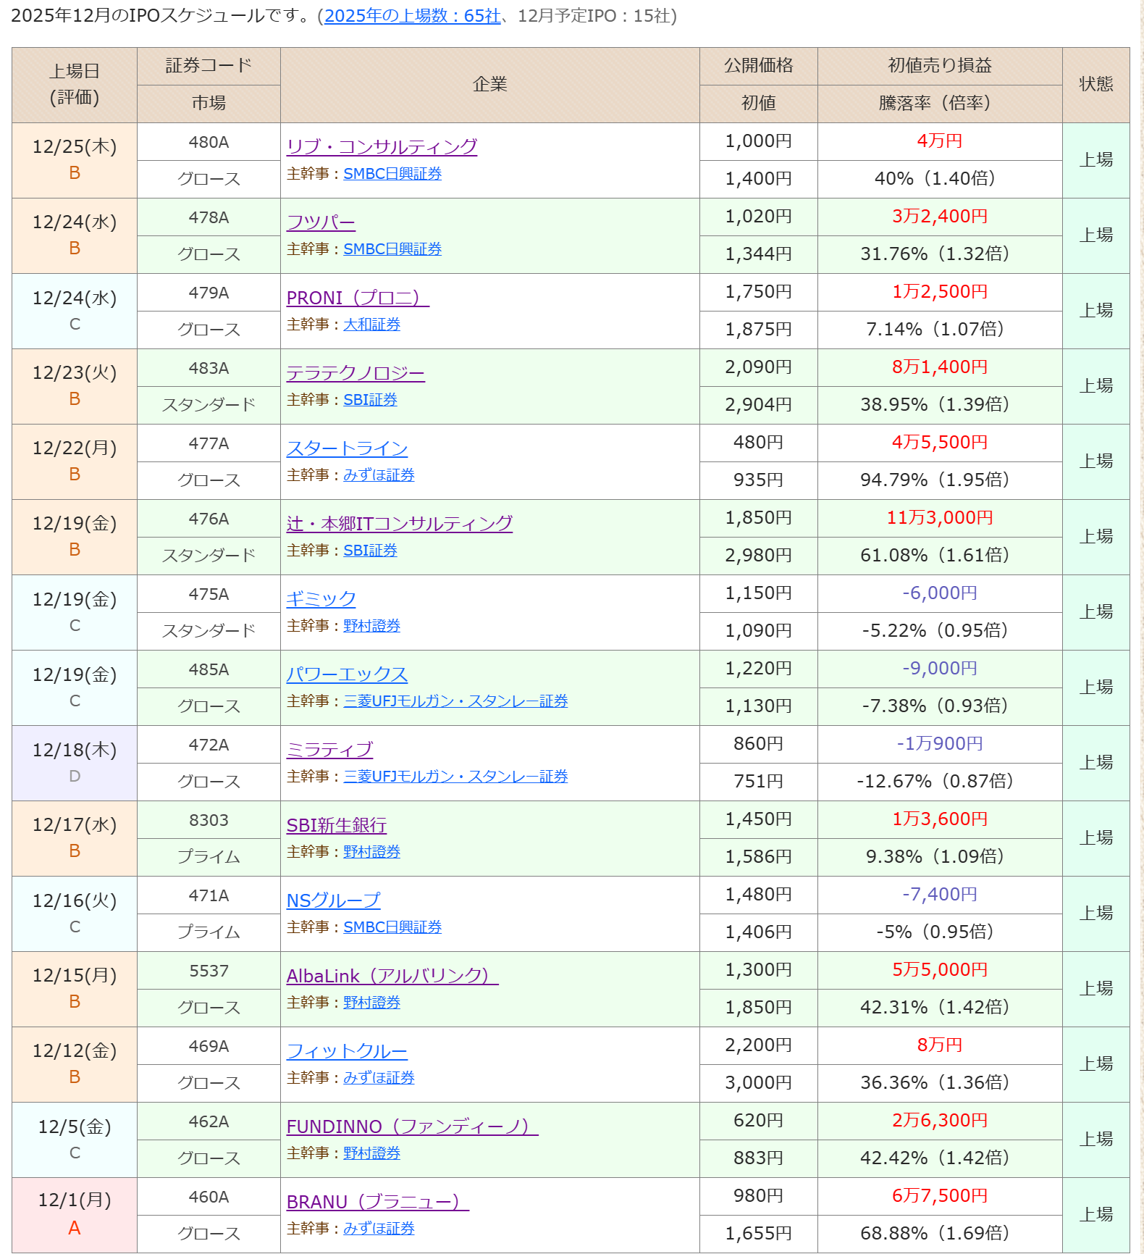Open BRANU(ブラニュー) company page
The height and width of the screenshot is (1254, 1144).
click(x=377, y=1202)
